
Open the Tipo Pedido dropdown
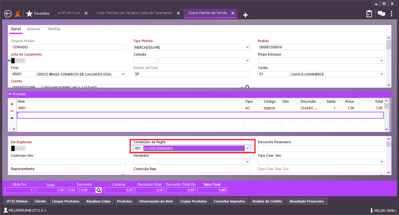[247, 47]
